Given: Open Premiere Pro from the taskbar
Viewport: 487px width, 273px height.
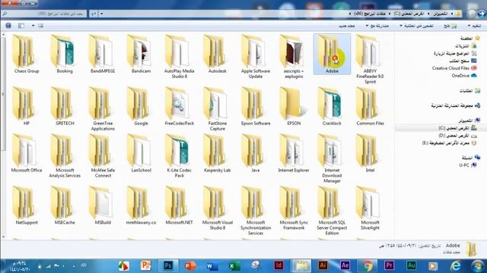Looking at the screenshot, I should click(389, 265).
